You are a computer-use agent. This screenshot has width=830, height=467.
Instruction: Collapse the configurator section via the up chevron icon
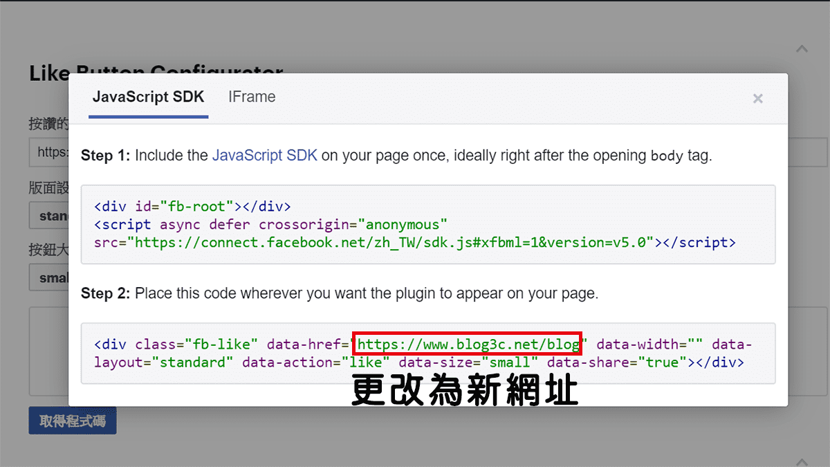(802, 48)
